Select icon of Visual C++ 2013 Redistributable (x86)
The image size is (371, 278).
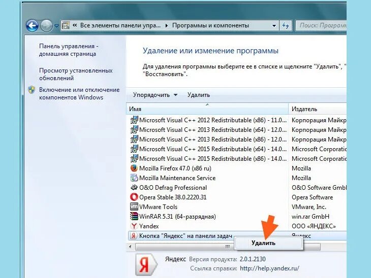pyautogui.click(x=134, y=140)
